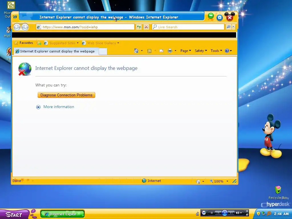Expand the zoom level dropdown arrow

coord(227,181)
